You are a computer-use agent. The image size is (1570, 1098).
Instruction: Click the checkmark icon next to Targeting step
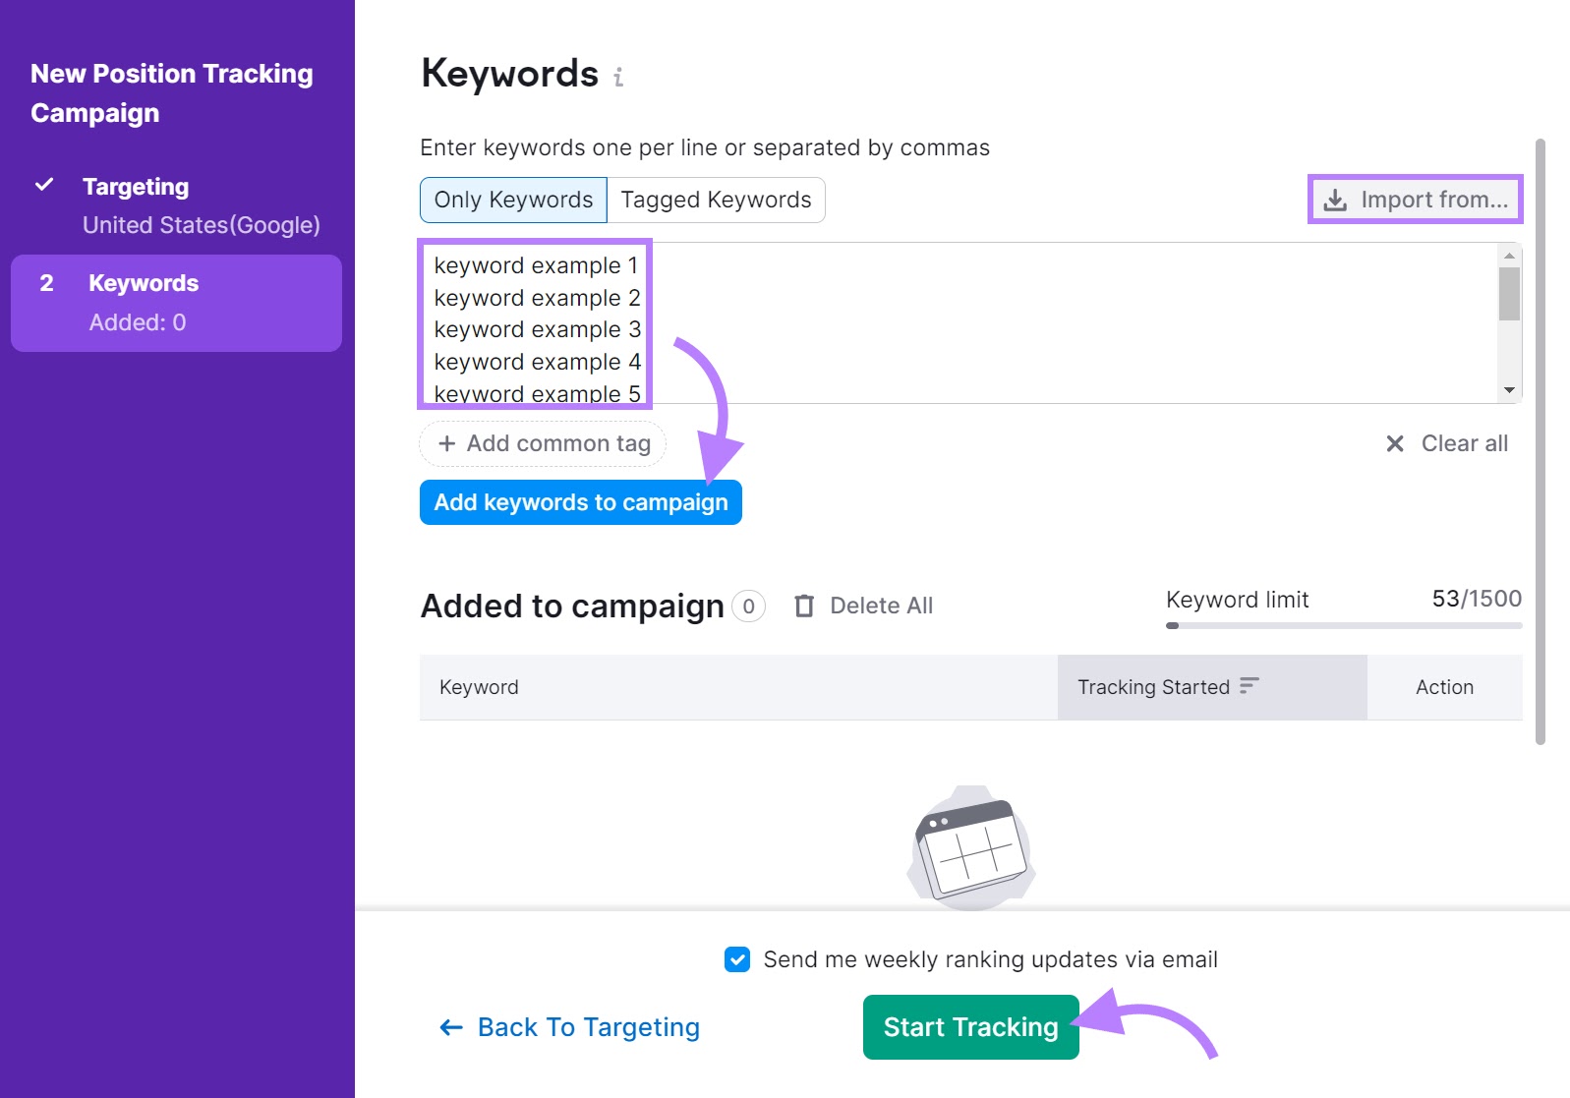pos(43,184)
